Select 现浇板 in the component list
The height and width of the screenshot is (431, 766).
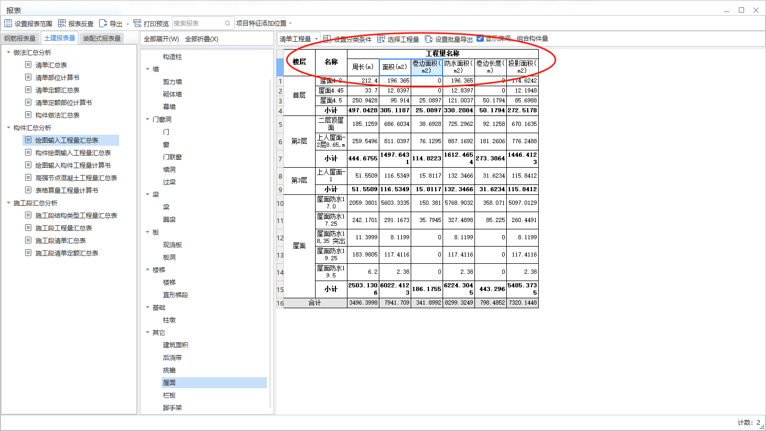172,244
